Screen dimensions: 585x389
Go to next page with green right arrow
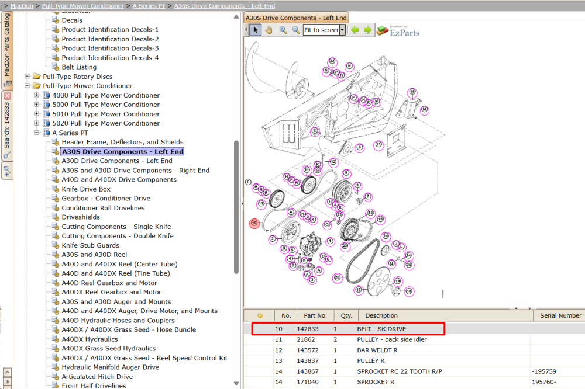pos(367,30)
